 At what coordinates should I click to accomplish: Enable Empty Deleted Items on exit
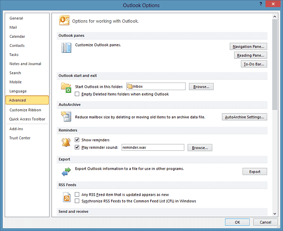pos(77,94)
